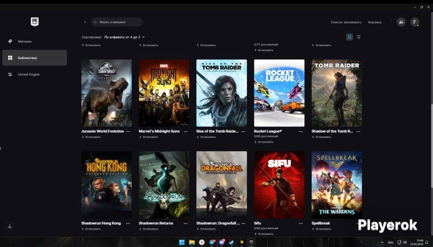Screen dimensions: 433x247
Task: Install Jurassic World Evolution
Action: point(91,137)
